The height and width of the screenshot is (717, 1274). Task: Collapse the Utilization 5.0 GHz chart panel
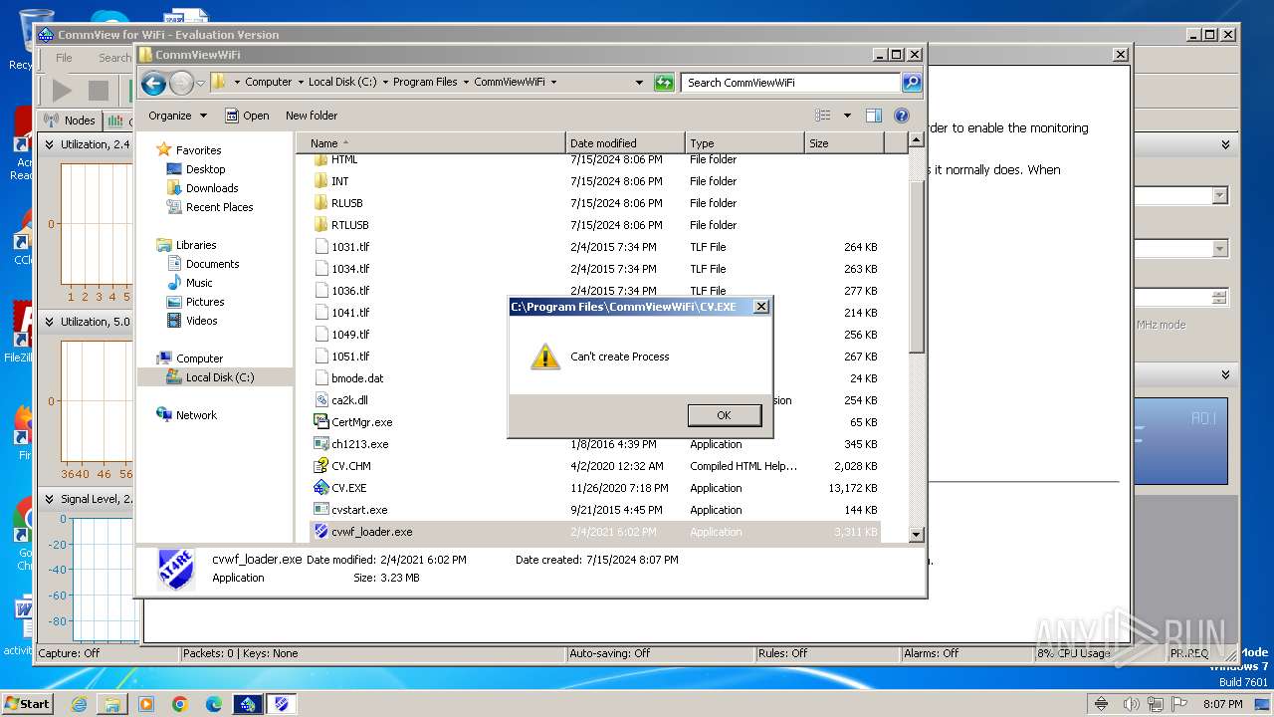click(49, 322)
